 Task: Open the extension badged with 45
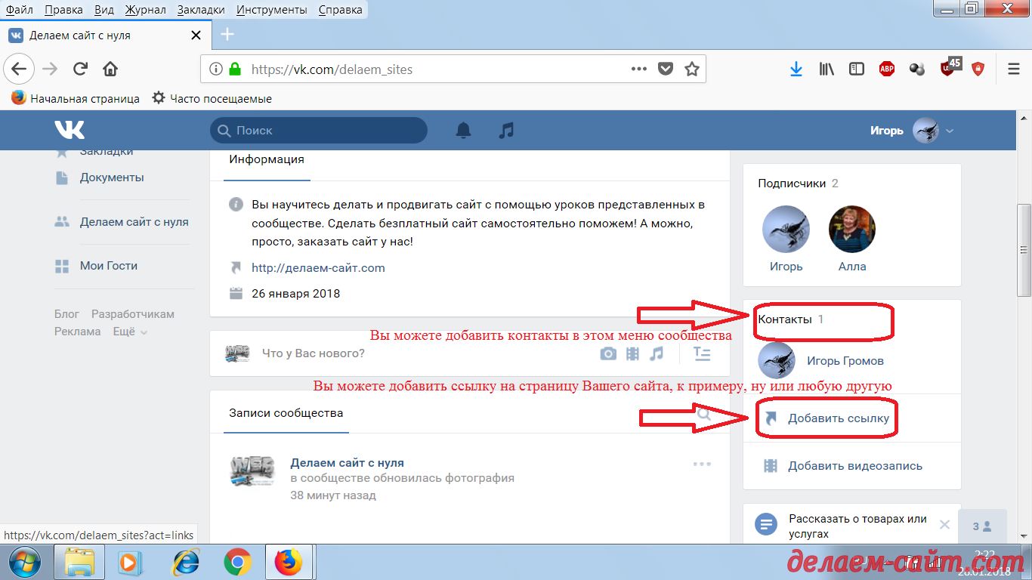pos(949,68)
